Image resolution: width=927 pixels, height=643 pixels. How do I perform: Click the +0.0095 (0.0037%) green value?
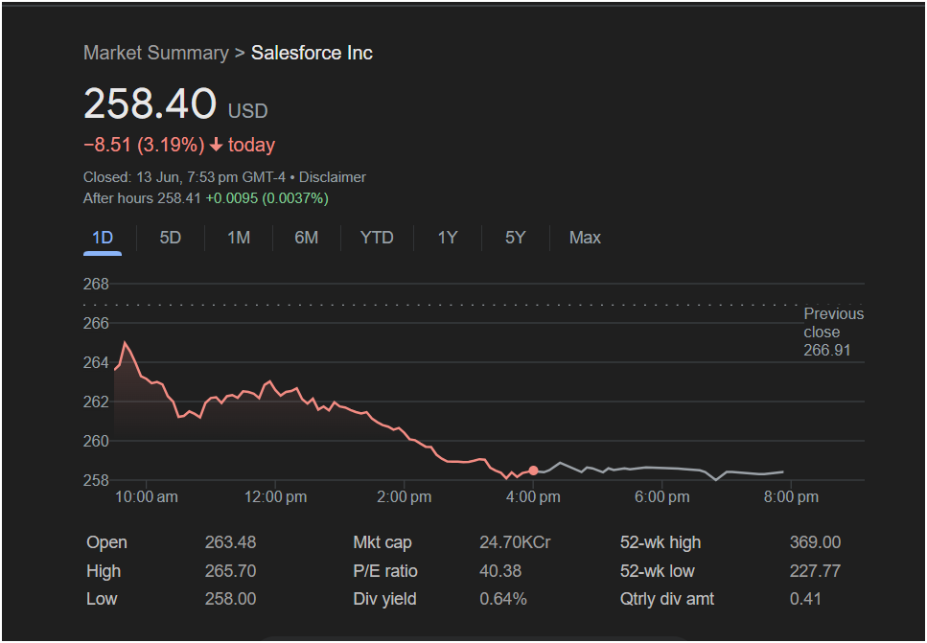click(267, 198)
